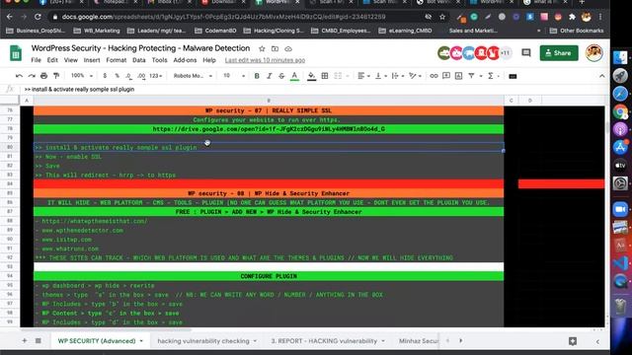Bookmark this page with the star icon
The image size is (632, 355).
(442, 17)
